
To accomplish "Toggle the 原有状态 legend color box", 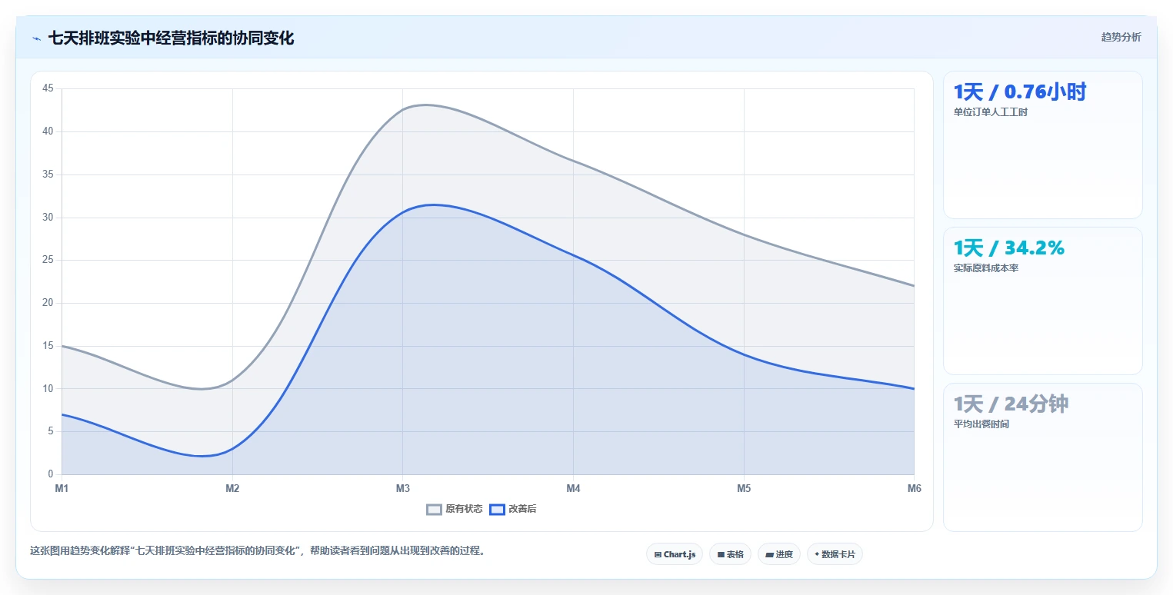I will (x=435, y=509).
